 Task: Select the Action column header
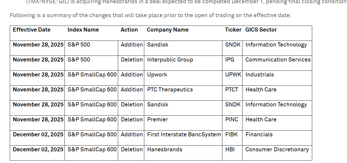129,30
